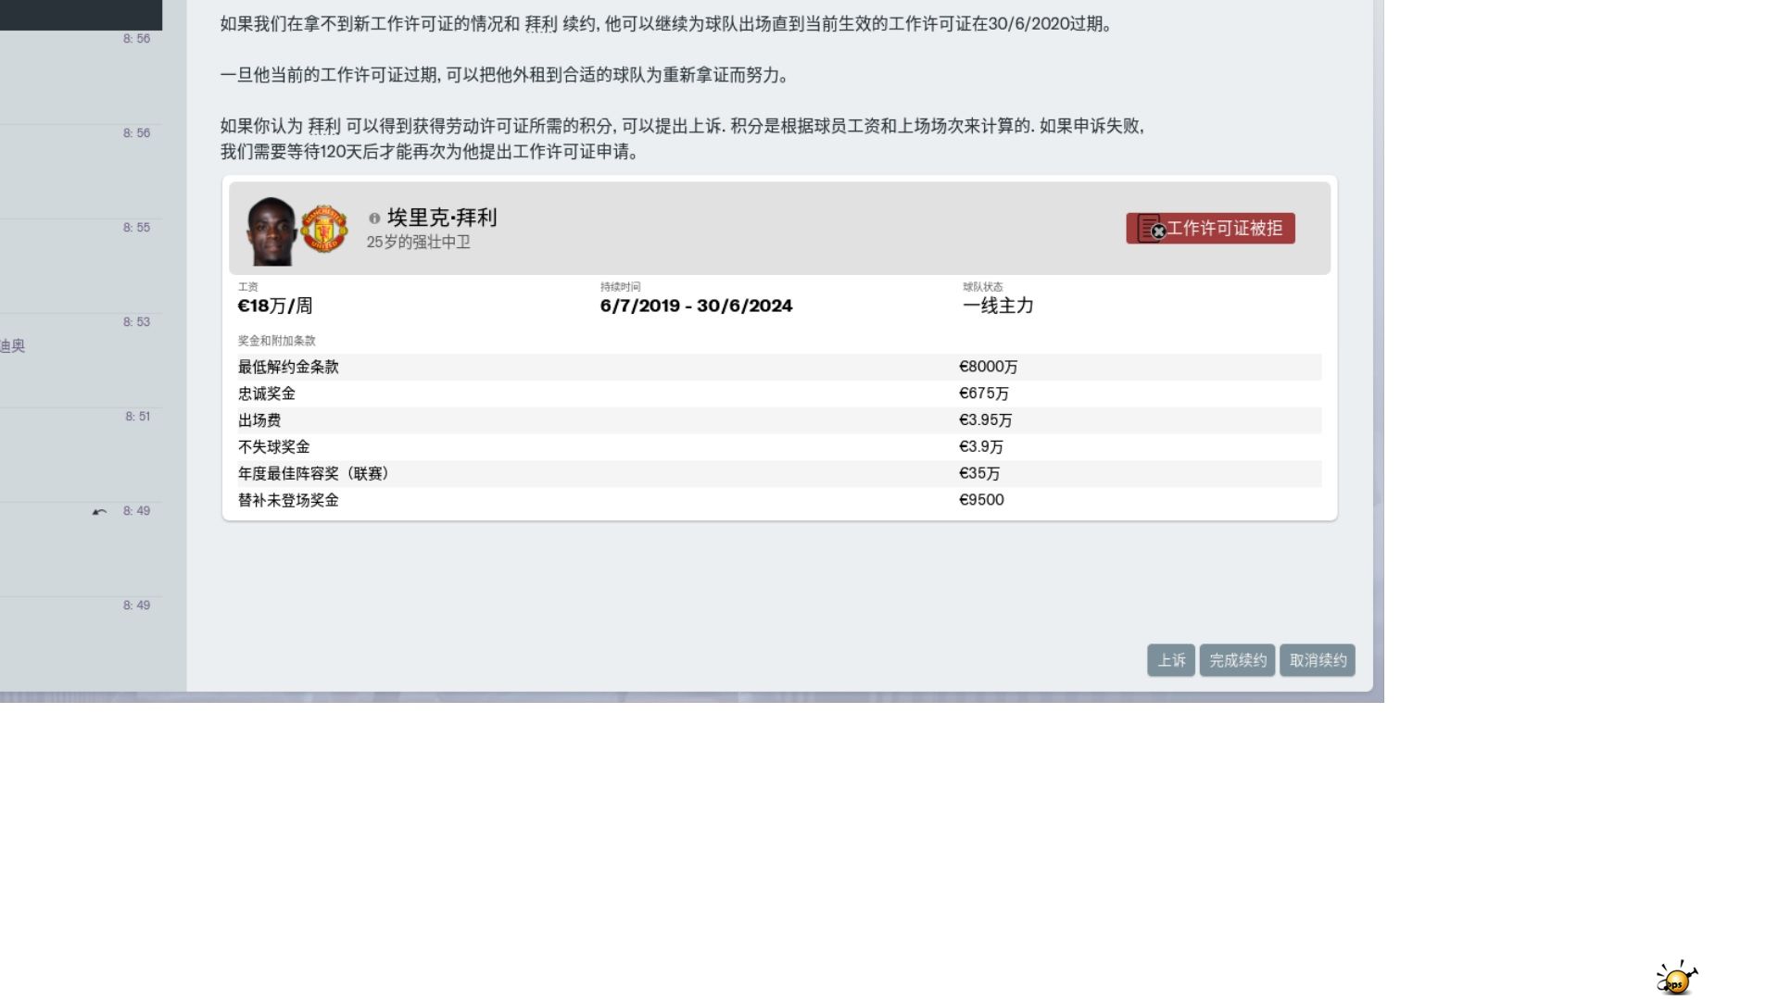This screenshot has height=1000, width=1779.
Task: Click 取消续约 to cancel the renewal
Action: click(1318, 660)
